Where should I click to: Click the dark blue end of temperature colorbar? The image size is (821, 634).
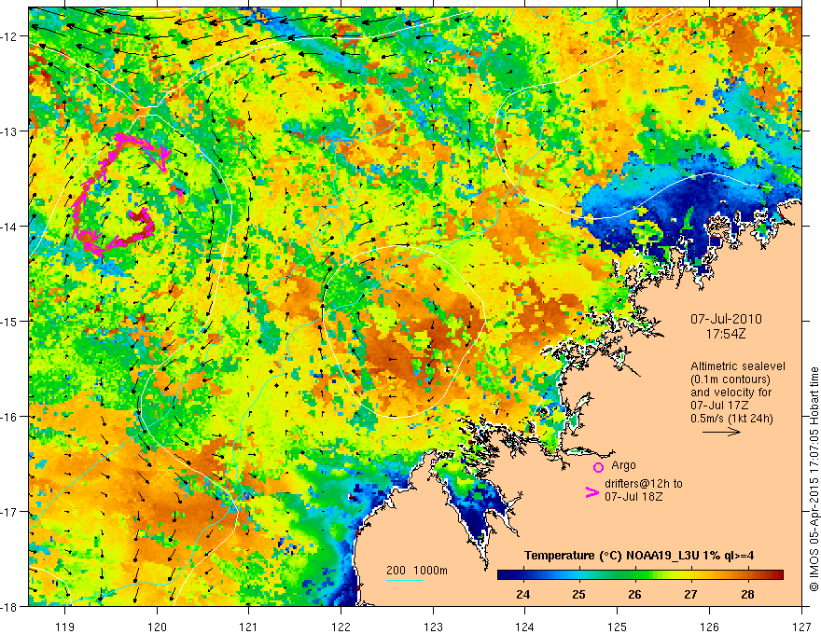pyautogui.click(x=504, y=575)
